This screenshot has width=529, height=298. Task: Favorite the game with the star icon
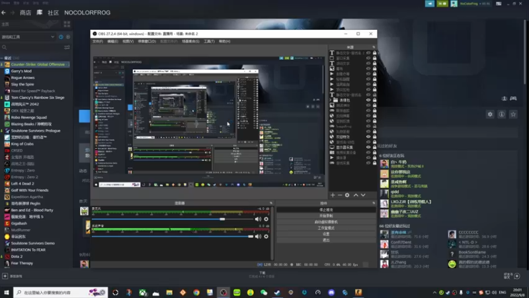pos(513,114)
